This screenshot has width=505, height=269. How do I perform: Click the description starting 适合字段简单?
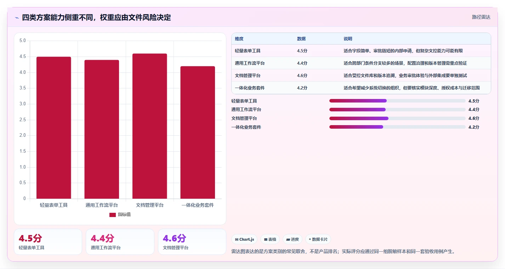[403, 51]
